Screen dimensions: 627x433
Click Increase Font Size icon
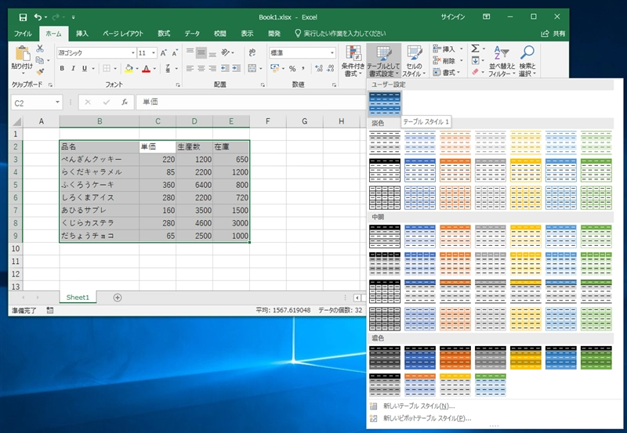point(163,52)
